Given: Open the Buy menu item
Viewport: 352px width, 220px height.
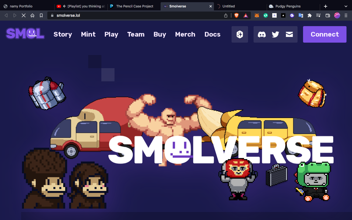Looking at the screenshot, I should coord(160,34).
